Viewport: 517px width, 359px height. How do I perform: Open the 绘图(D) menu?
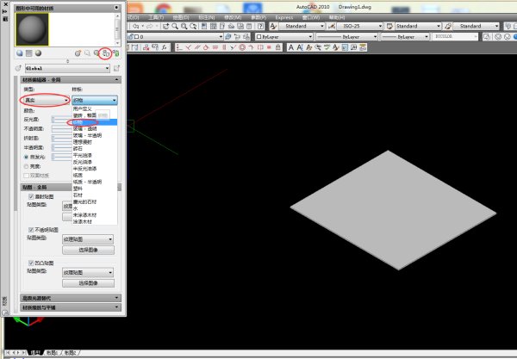click(181, 17)
